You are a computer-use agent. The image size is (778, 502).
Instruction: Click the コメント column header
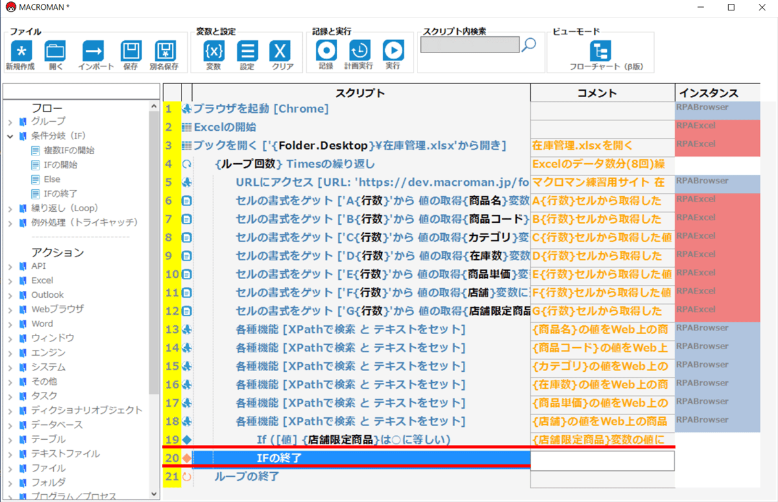[x=602, y=93]
